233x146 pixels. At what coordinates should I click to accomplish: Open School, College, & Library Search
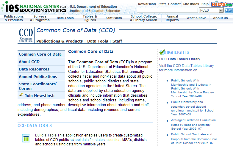point(144,18)
